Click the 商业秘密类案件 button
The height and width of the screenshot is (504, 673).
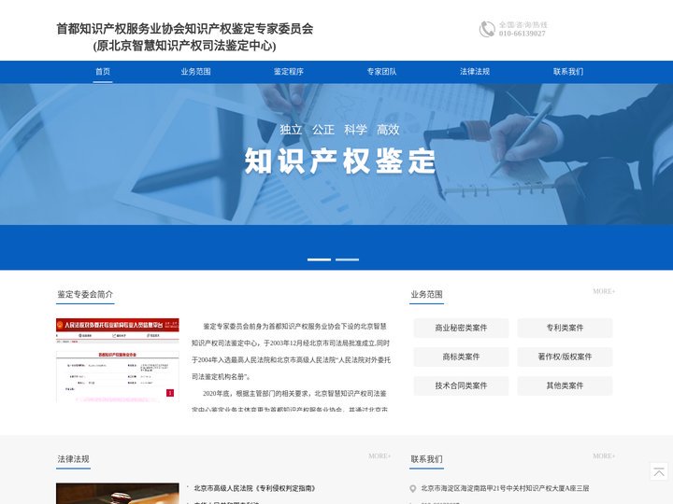point(461,328)
